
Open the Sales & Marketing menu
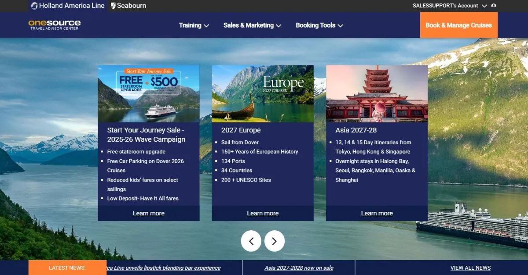[x=252, y=25]
